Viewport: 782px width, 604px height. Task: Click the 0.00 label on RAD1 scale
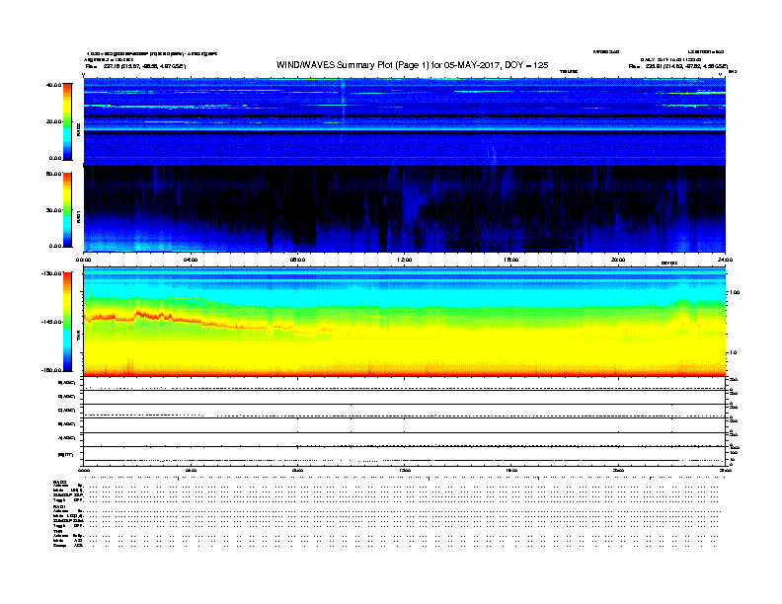(55, 246)
